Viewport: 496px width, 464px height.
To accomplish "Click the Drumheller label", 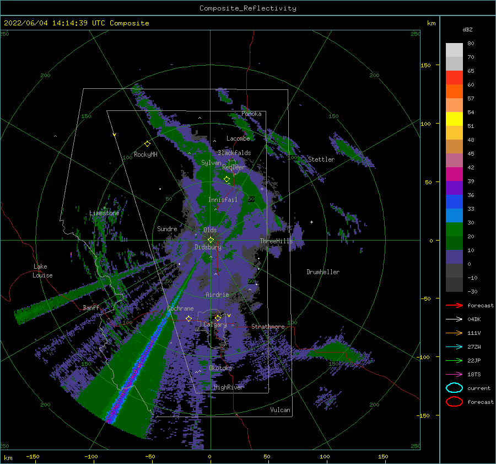I will pyautogui.click(x=323, y=272).
